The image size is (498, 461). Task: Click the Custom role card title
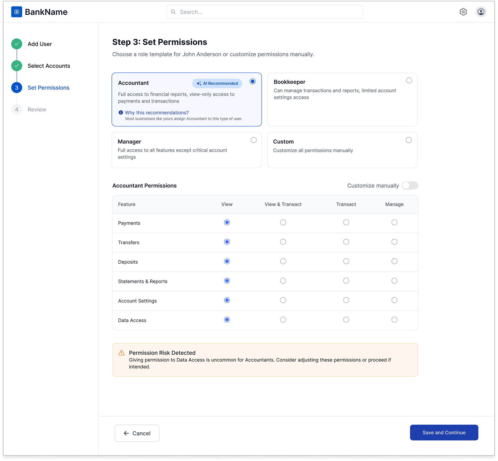coord(283,142)
